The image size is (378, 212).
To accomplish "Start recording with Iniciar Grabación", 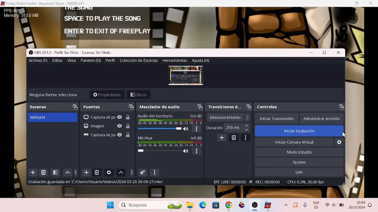I will 299,131.
